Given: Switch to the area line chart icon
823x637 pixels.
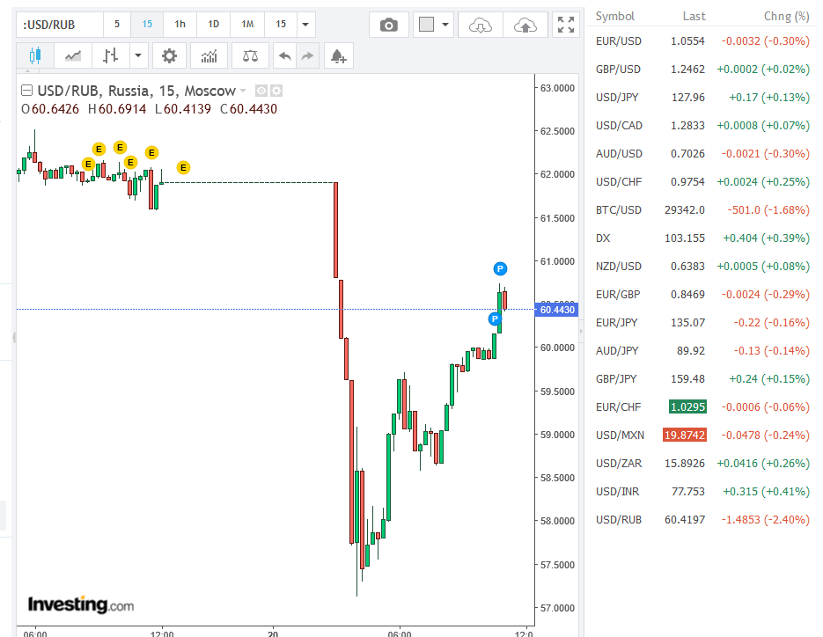Looking at the screenshot, I should pos(73,55).
